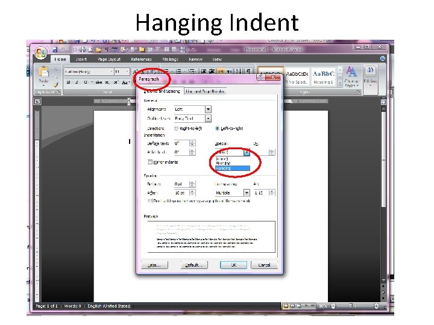The width and height of the screenshot is (434, 325).
Task: Click the Spacing After stepper
Action: pos(192,193)
